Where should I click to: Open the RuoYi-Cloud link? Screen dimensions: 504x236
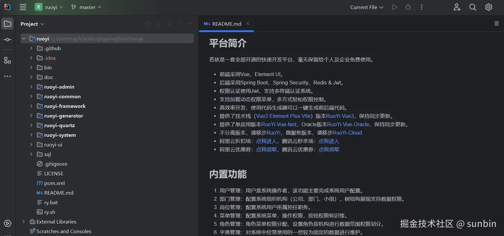pos(347,133)
